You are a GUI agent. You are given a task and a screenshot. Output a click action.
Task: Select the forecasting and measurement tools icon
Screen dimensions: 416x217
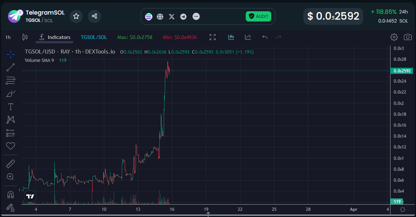click(11, 133)
